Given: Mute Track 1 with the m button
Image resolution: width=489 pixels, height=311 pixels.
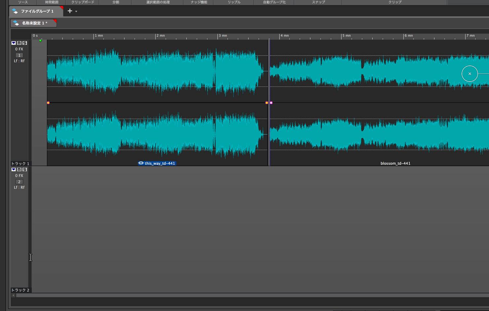Looking at the screenshot, I should coord(19,43).
